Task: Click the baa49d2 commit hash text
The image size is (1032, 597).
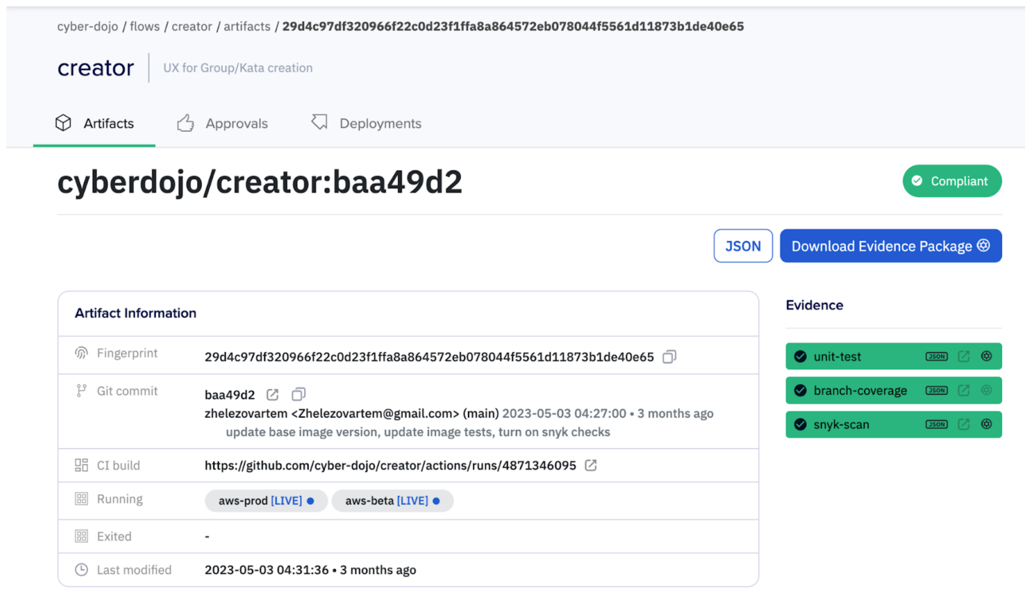Action: (x=230, y=395)
